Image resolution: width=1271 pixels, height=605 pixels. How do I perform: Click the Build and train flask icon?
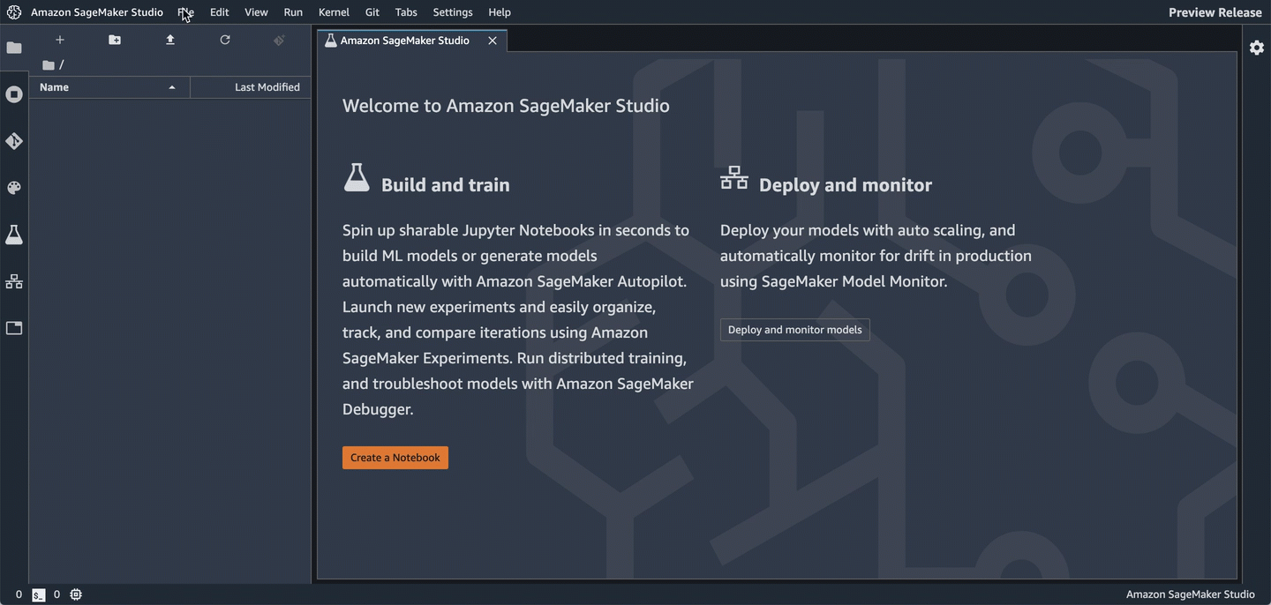(x=357, y=177)
